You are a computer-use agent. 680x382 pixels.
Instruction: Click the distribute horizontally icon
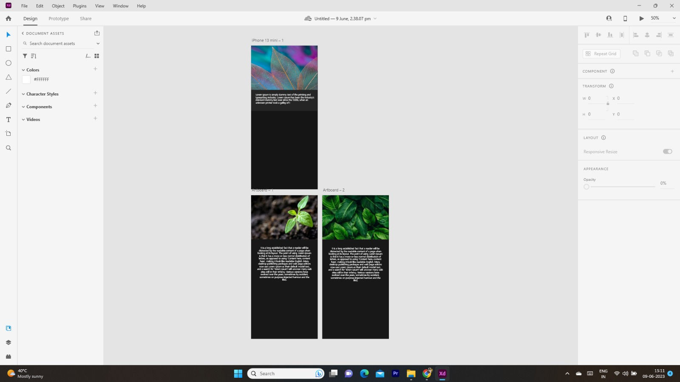(671, 35)
